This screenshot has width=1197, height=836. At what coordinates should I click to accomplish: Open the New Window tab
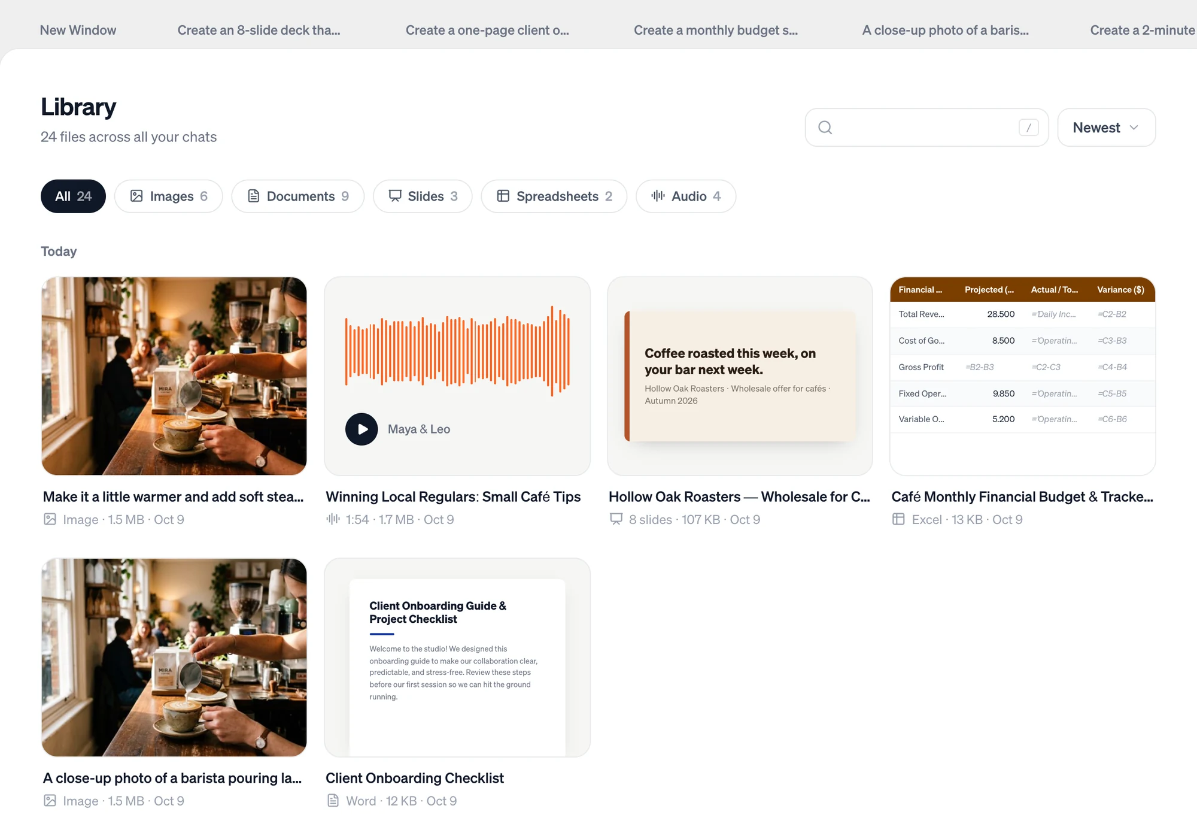point(78,30)
